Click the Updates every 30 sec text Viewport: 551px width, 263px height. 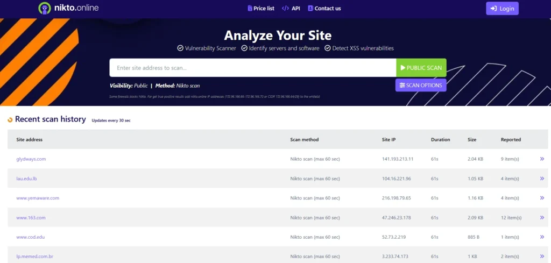(111, 120)
